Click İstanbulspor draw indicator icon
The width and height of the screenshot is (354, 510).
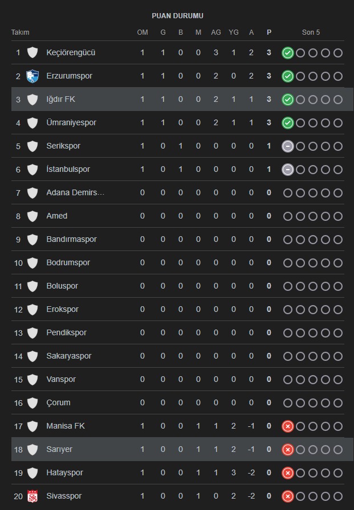click(288, 170)
